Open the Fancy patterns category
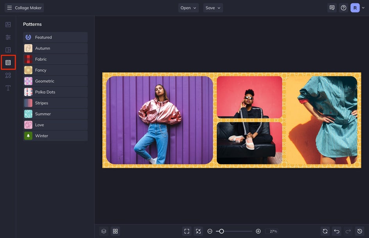Screen dimensions: 369x238 pyautogui.click(x=55, y=70)
